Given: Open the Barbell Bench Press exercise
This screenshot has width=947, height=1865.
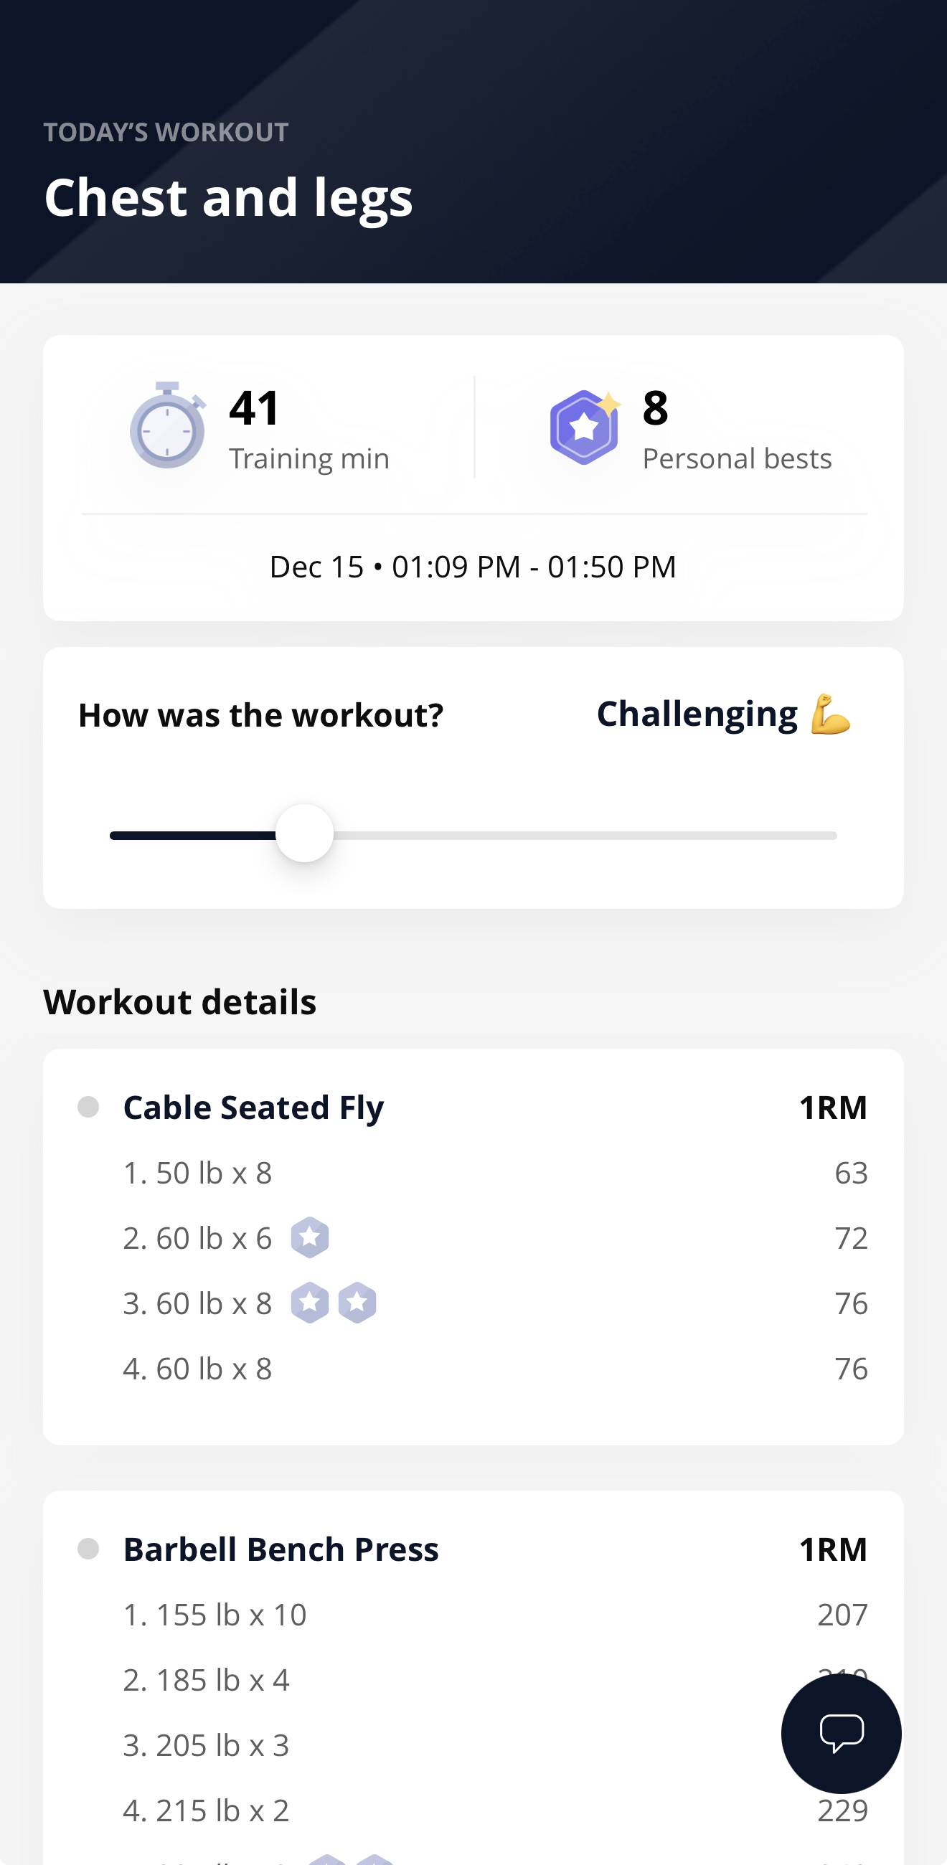Looking at the screenshot, I should [x=281, y=1549].
